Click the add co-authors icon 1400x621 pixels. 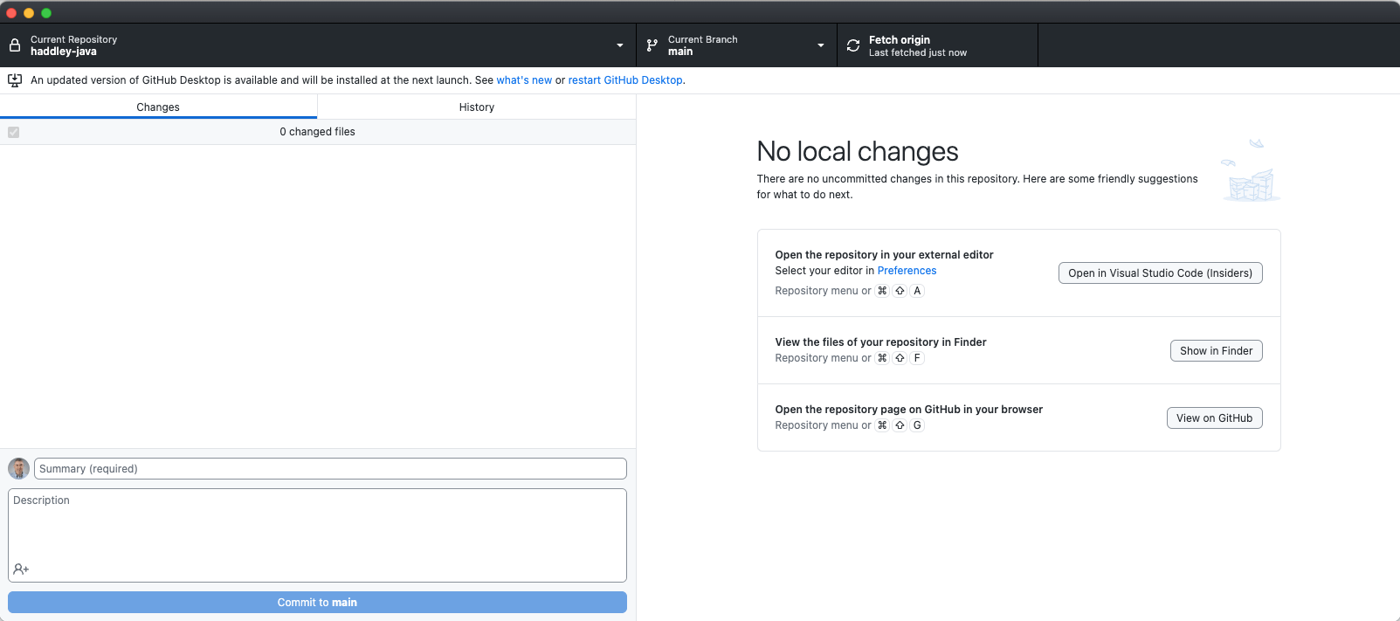coord(21,569)
